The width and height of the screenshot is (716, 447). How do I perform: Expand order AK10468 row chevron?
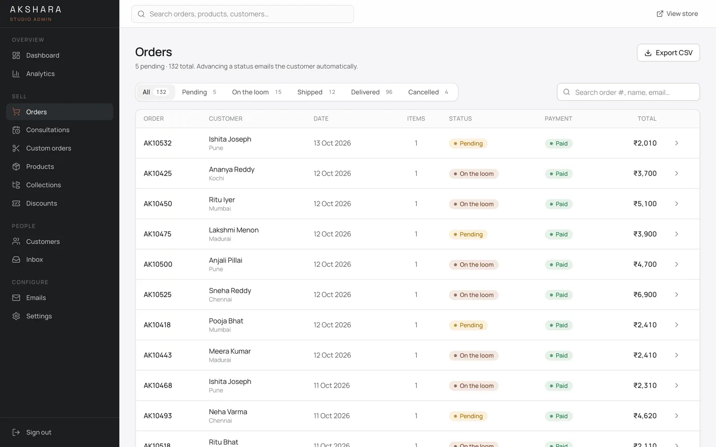[x=677, y=385]
